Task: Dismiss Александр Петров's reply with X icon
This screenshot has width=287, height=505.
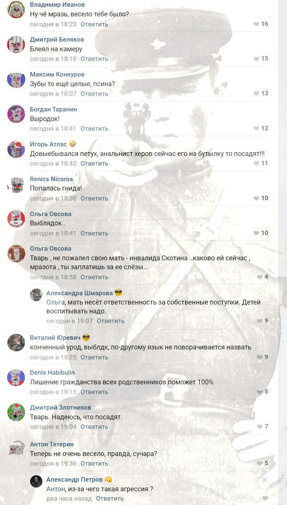Action: tap(265, 480)
